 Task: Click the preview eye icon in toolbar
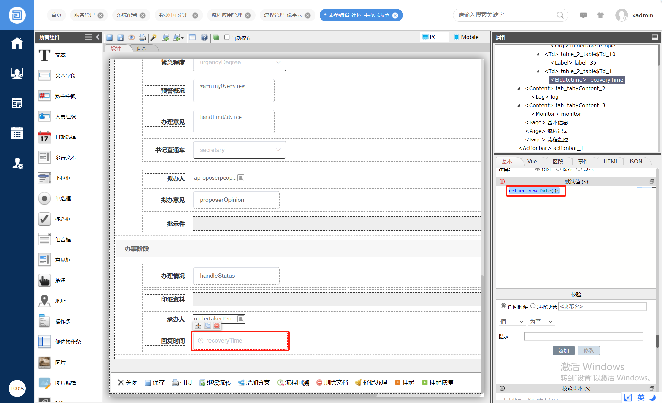click(x=131, y=38)
